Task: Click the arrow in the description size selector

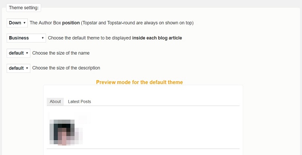Action: pyautogui.click(x=27, y=68)
